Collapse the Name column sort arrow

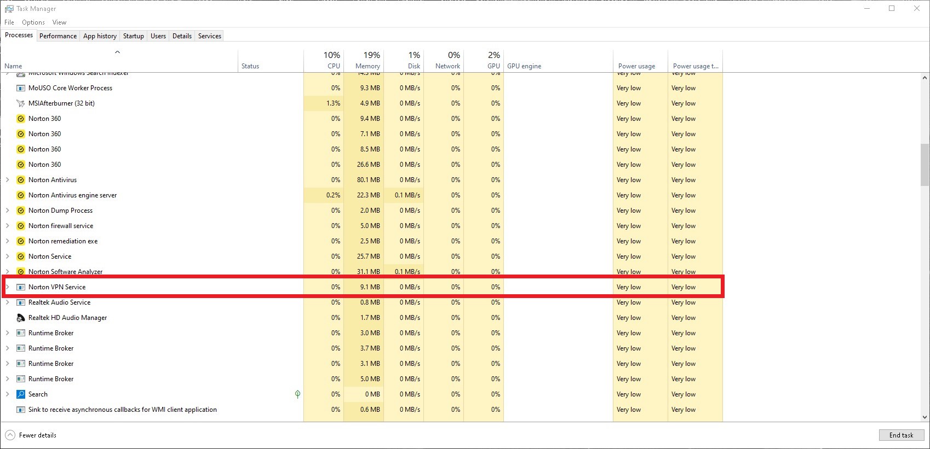pyautogui.click(x=117, y=53)
